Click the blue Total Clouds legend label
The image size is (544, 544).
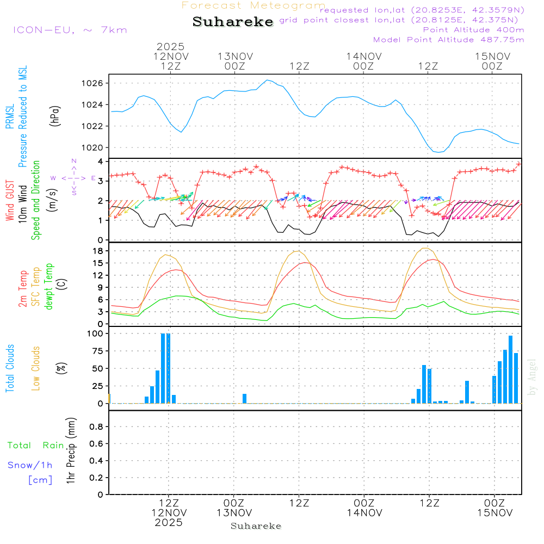(10, 368)
